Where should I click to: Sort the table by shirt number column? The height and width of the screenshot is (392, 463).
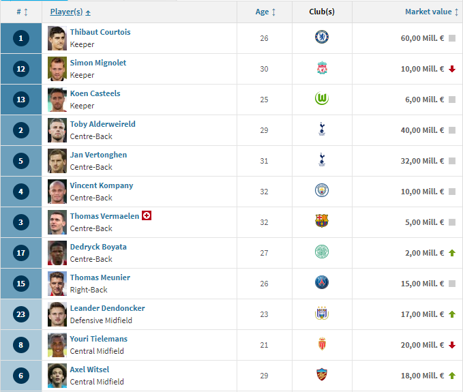[22, 12]
